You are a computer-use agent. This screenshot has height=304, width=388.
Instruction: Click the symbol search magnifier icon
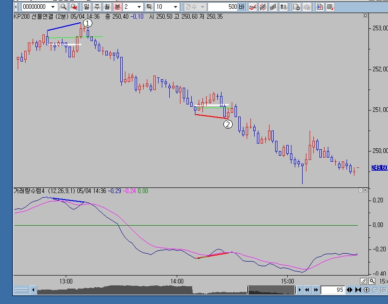(x=63, y=7)
